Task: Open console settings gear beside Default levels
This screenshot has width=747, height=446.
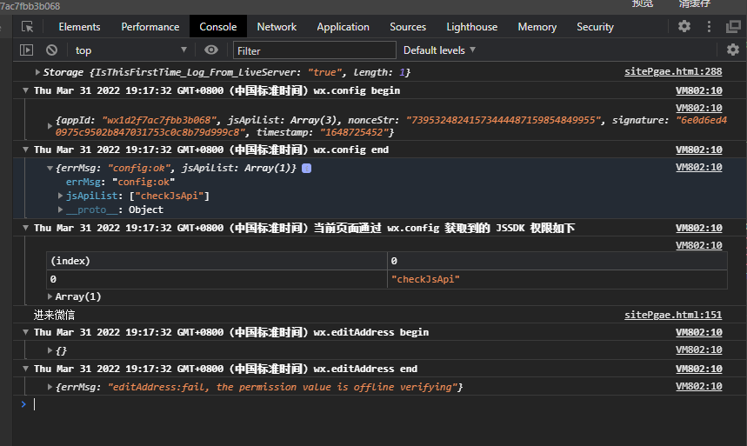Action: point(733,50)
